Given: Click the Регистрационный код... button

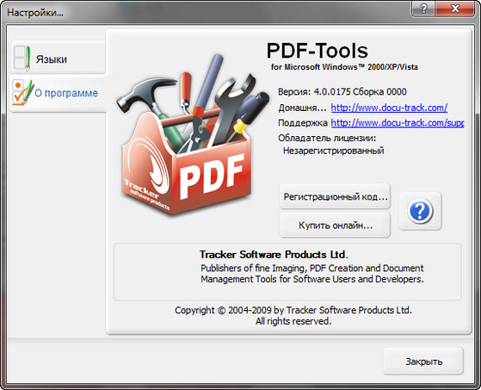Looking at the screenshot, I should (x=335, y=196).
